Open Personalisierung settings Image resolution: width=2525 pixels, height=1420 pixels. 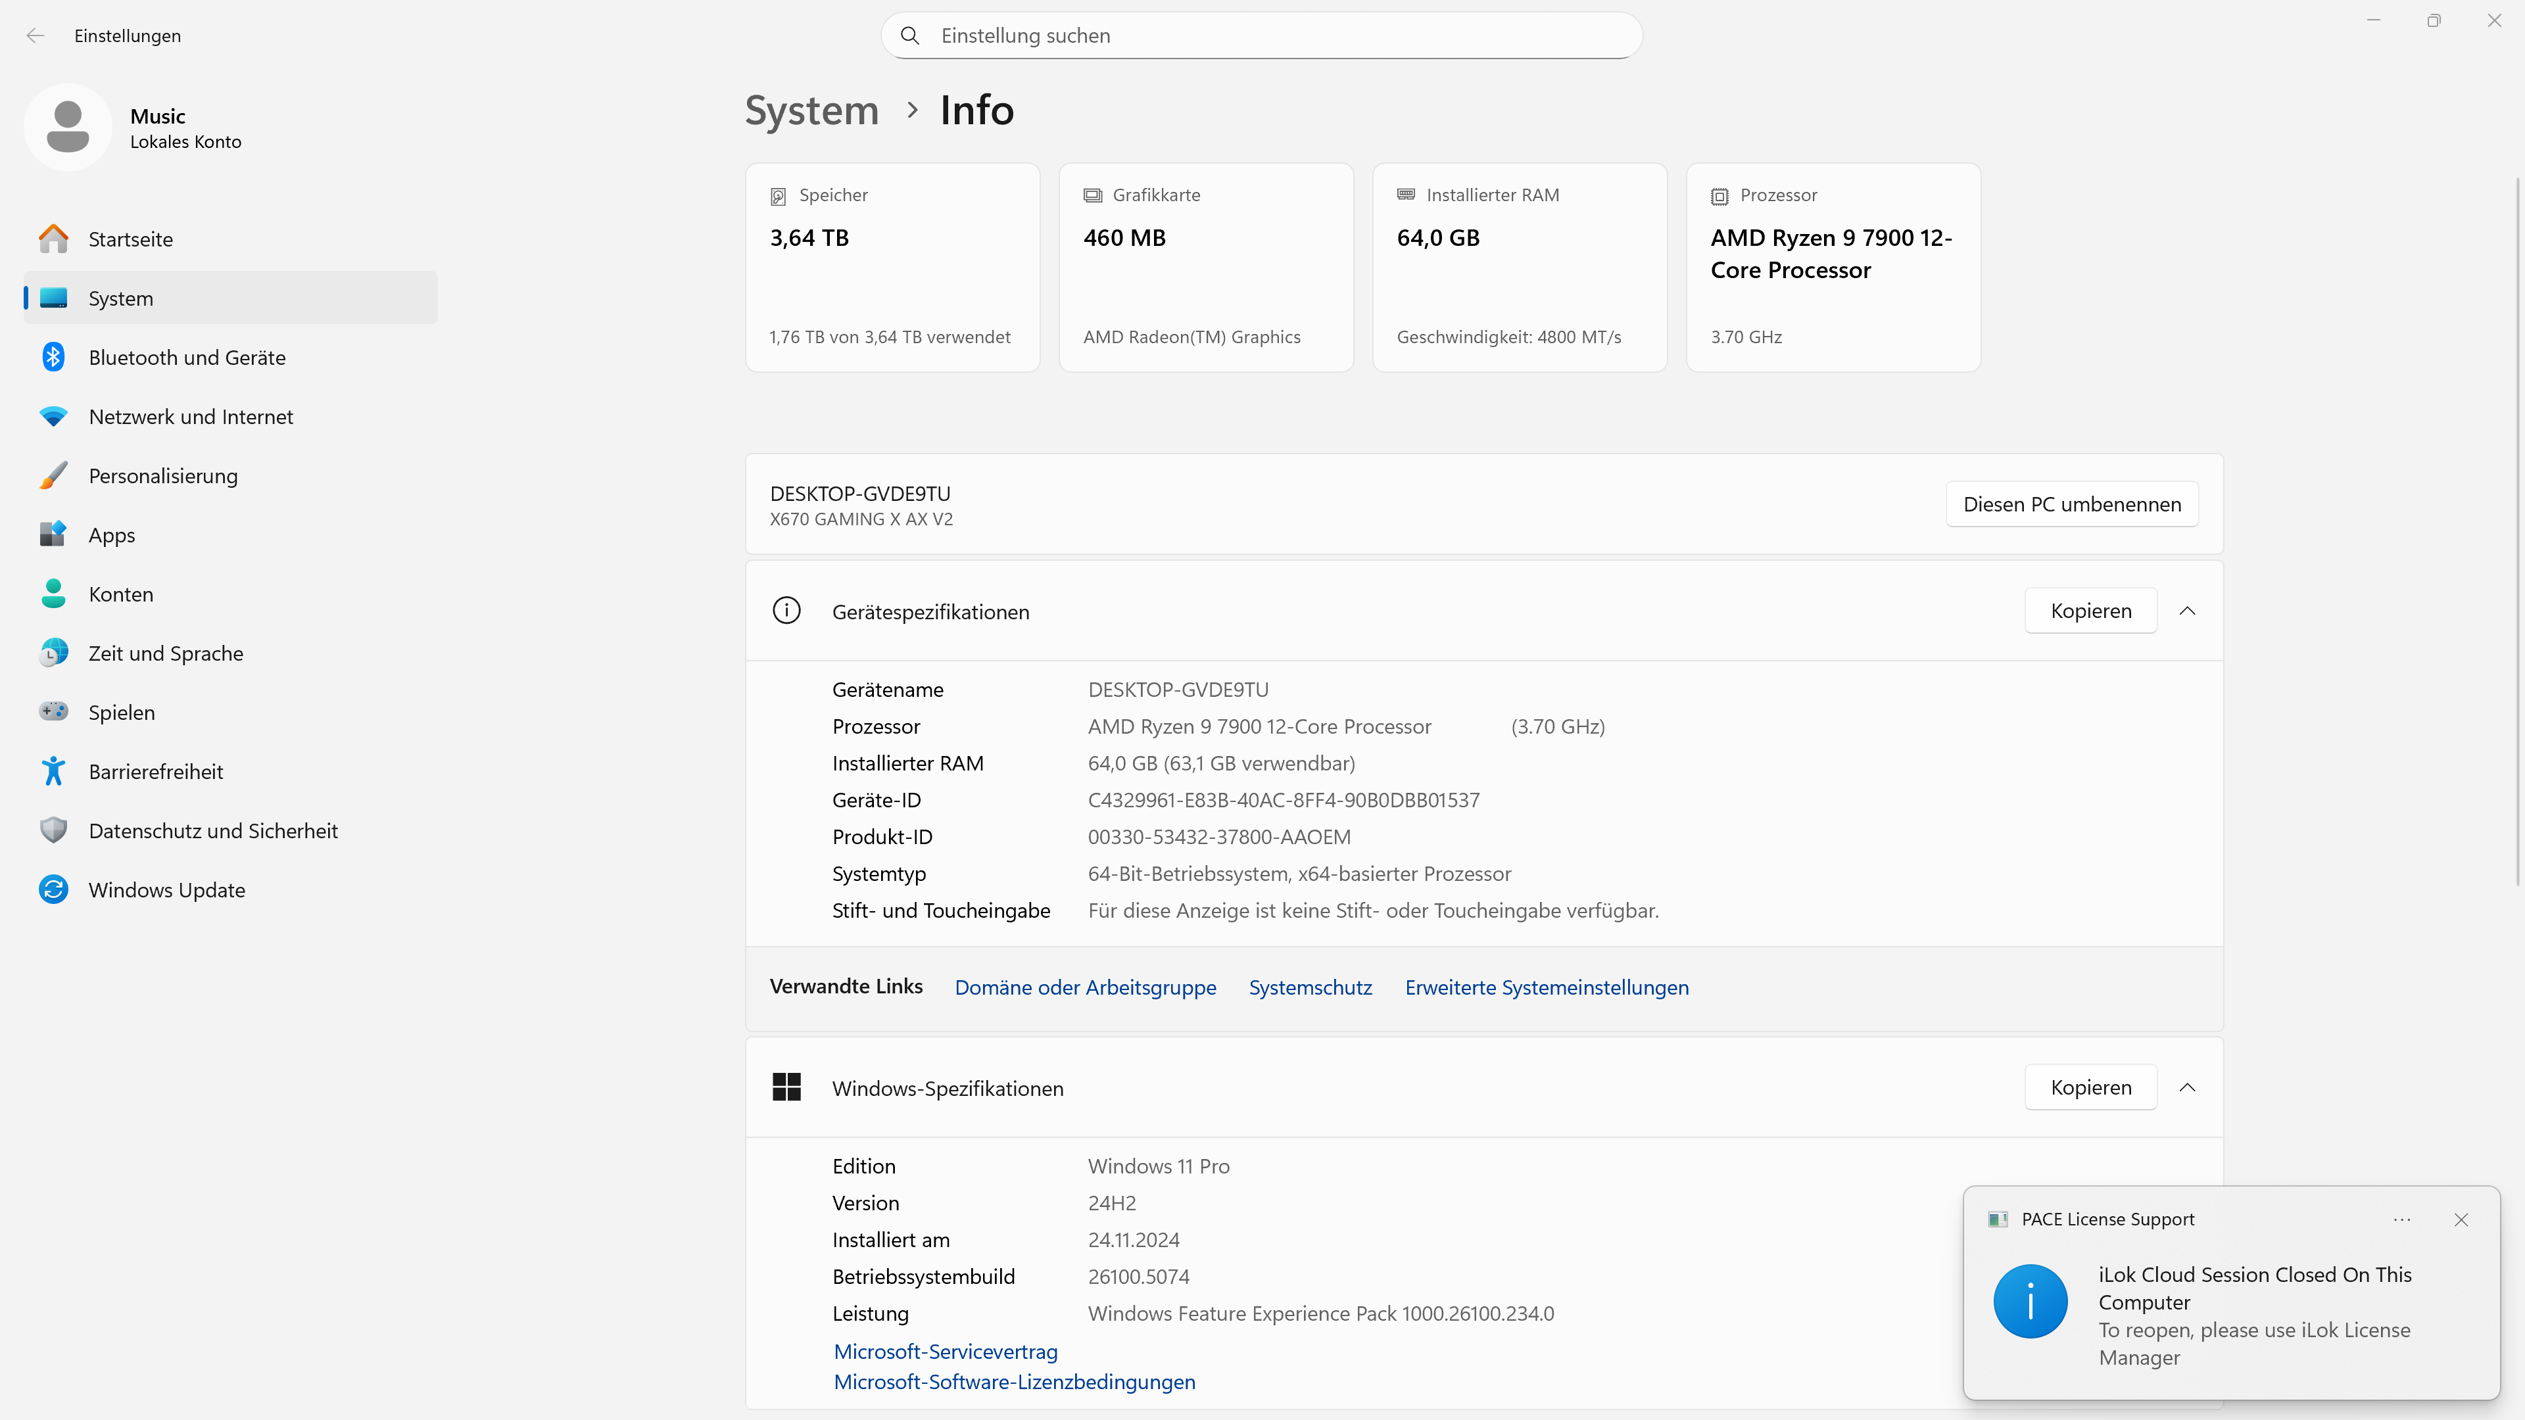[x=230, y=475]
